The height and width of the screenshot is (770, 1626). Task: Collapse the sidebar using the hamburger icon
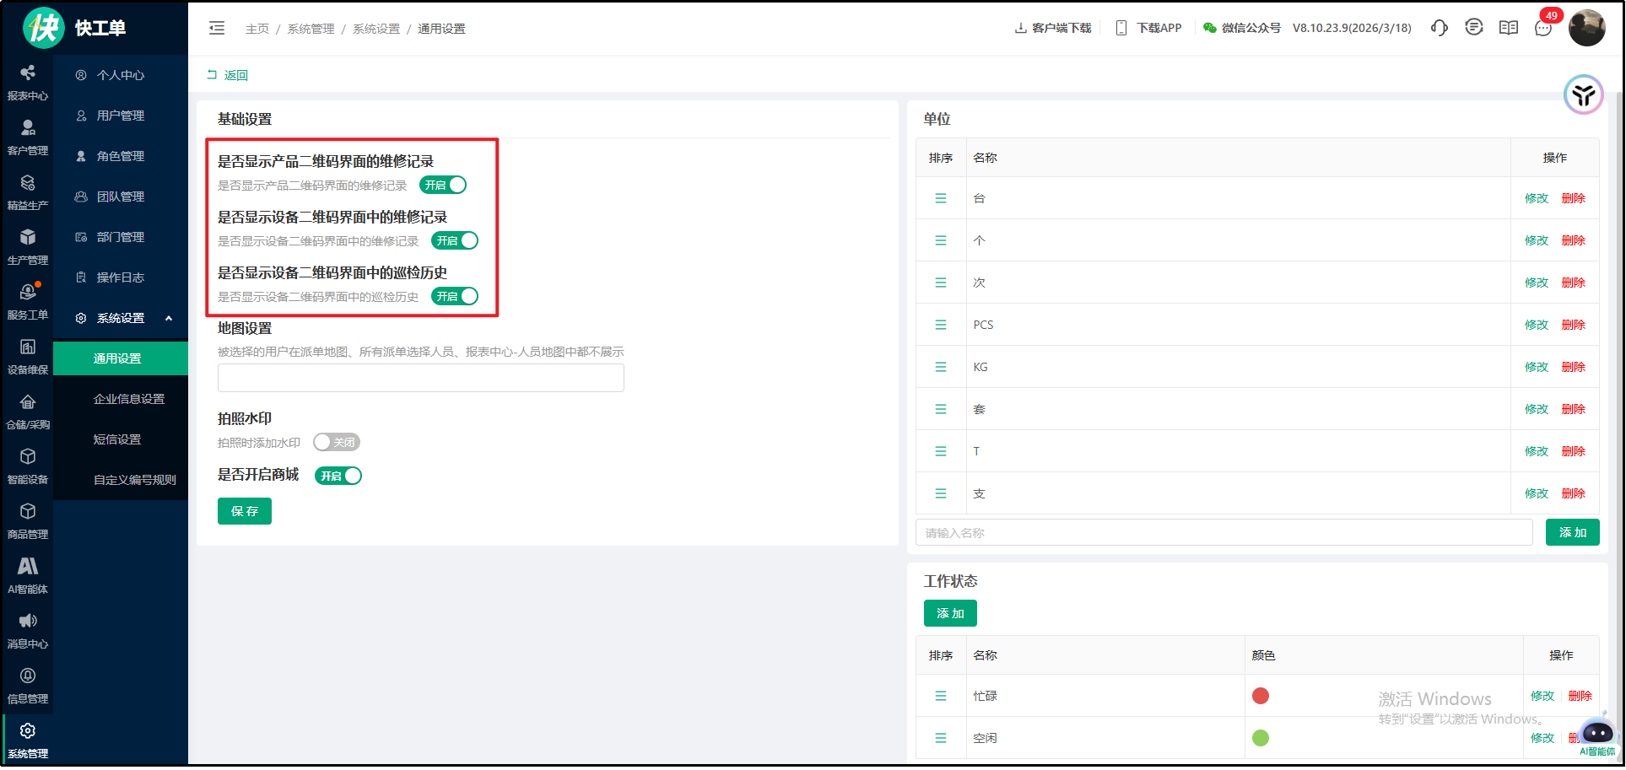point(217,28)
